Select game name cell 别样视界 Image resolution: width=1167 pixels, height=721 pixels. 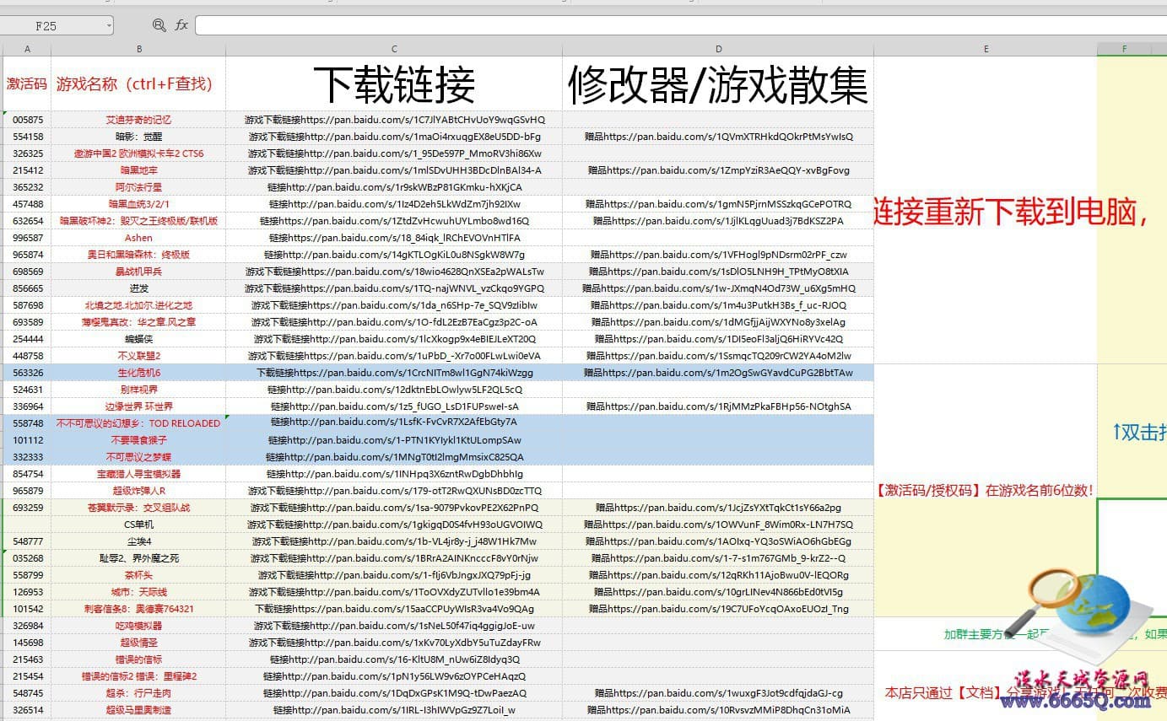coord(138,390)
